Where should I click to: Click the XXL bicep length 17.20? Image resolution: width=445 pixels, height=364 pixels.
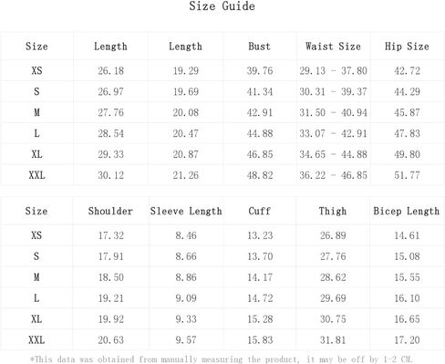(x=407, y=340)
